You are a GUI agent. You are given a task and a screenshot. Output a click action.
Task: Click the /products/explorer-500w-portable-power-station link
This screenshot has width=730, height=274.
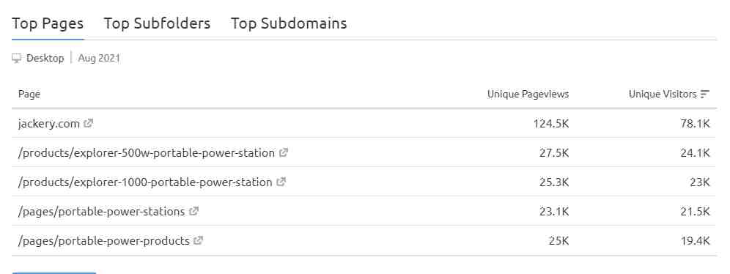coord(146,152)
